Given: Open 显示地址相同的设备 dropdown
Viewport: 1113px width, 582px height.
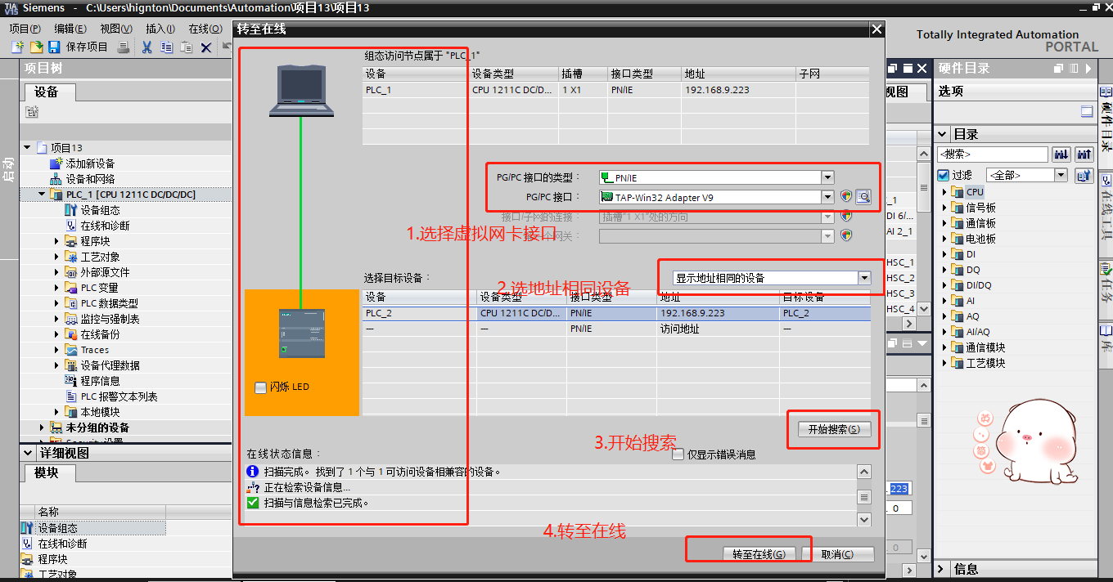Looking at the screenshot, I should tap(864, 278).
